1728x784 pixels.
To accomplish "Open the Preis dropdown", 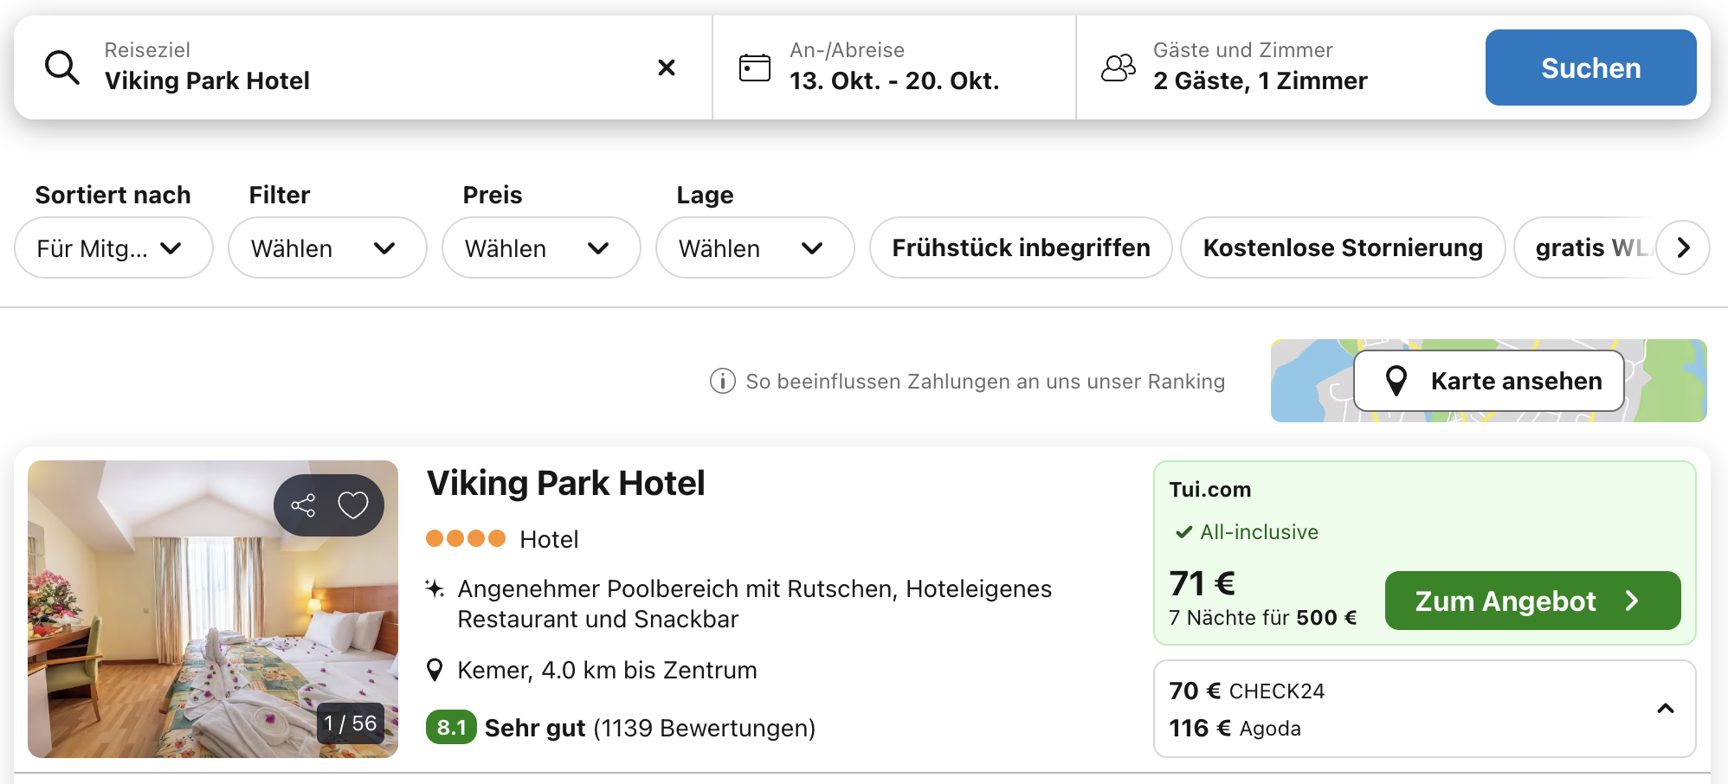I will (x=540, y=248).
